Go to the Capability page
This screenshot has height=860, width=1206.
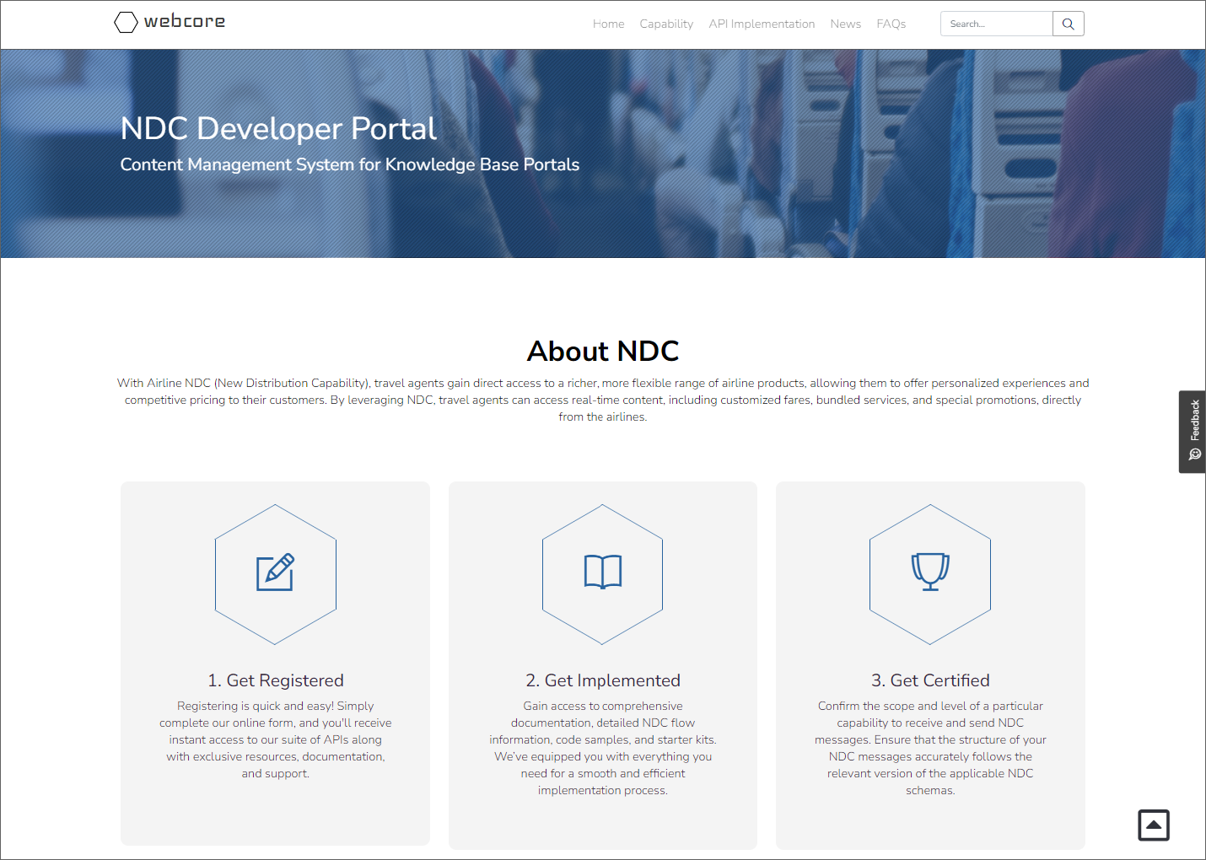click(665, 24)
